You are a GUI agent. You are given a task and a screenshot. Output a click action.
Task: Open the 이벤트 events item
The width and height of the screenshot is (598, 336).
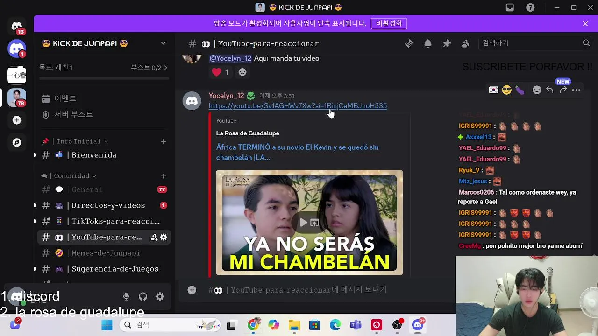coord(104,98)
